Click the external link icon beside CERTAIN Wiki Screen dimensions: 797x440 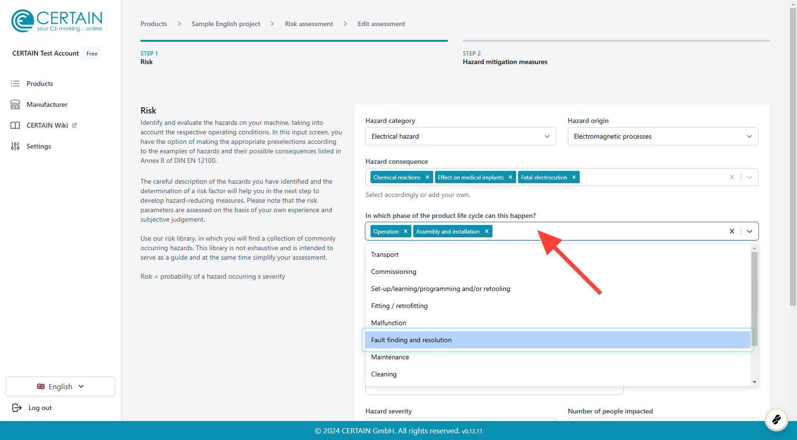point(74,125)
